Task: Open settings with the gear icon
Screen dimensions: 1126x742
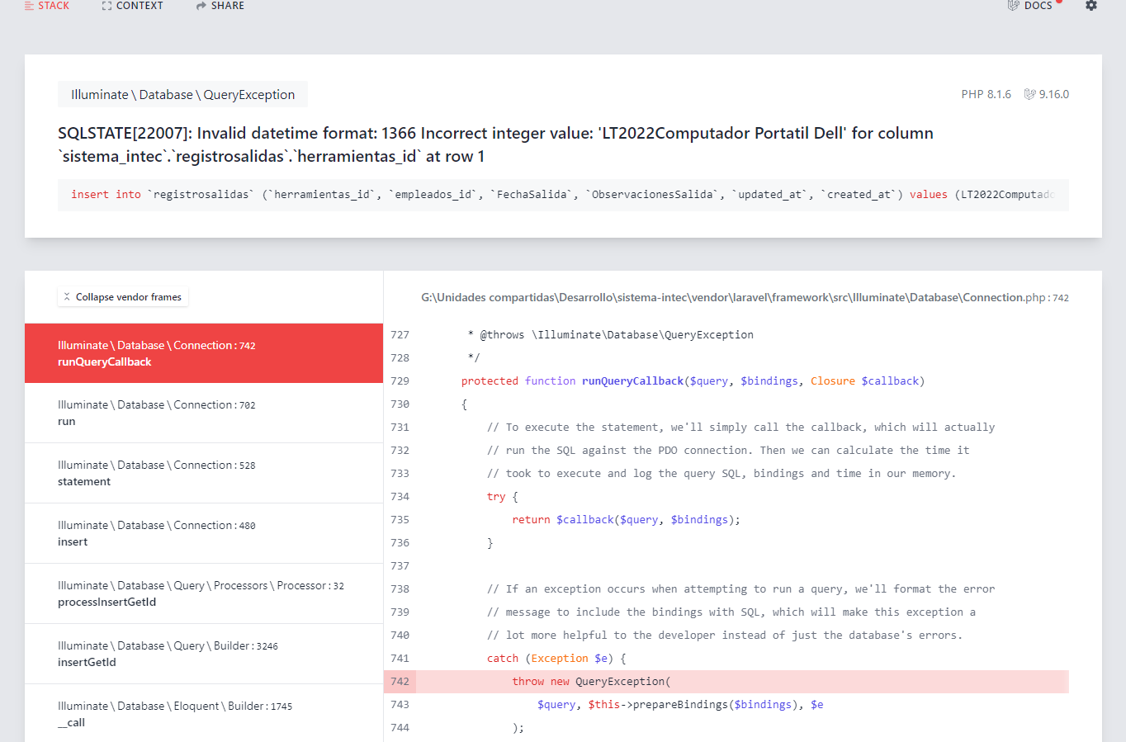Action: [1091, 5]
